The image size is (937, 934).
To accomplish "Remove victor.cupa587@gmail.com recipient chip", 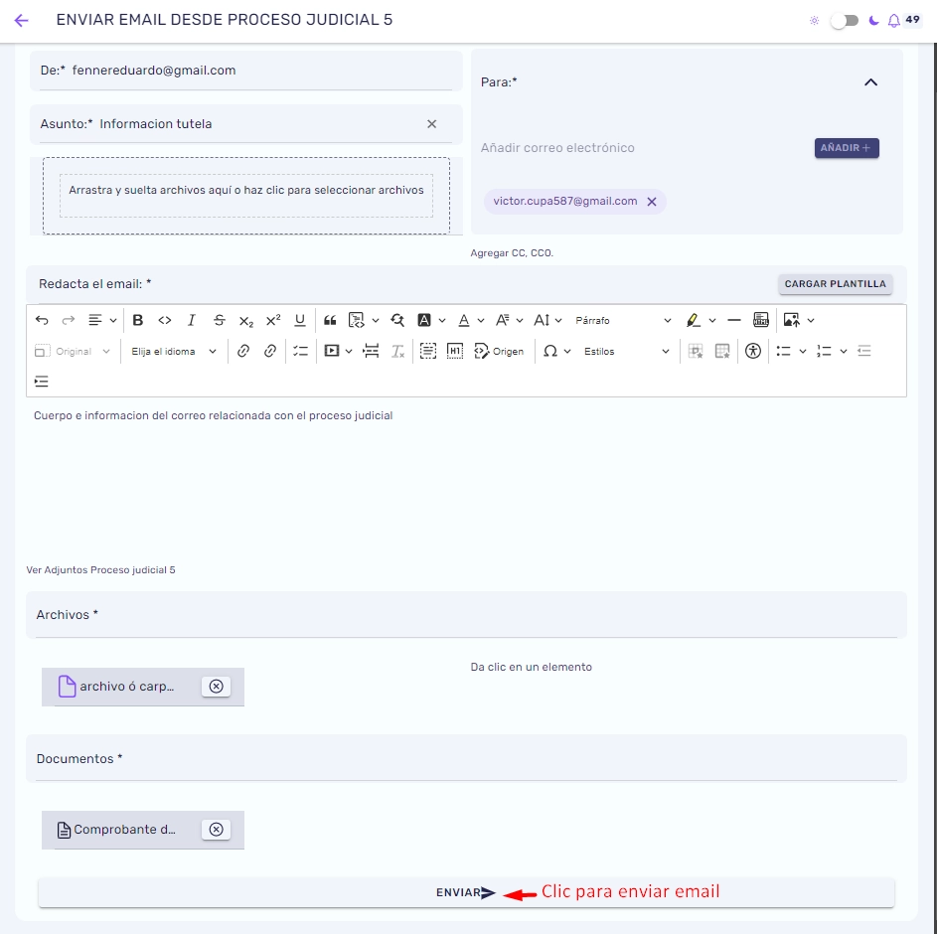I will click(652, 202).
